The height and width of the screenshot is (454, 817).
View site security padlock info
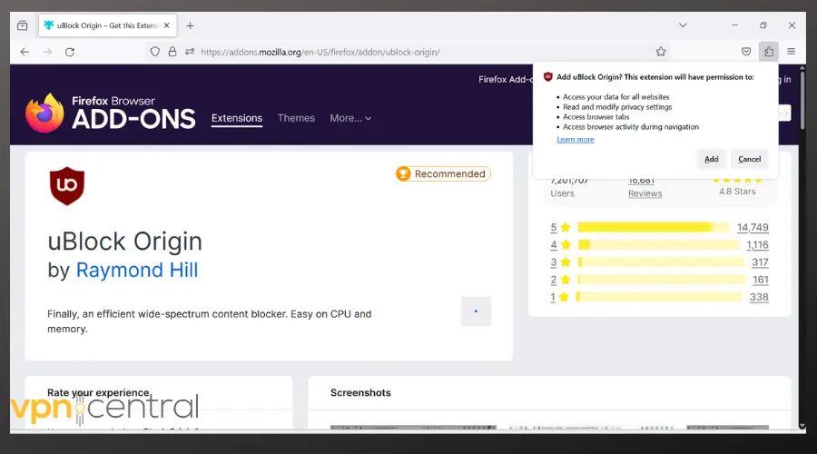pyautogui.click(x=172, y=52)
